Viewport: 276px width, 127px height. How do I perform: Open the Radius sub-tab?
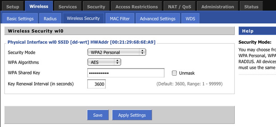[x=50, y=19]
